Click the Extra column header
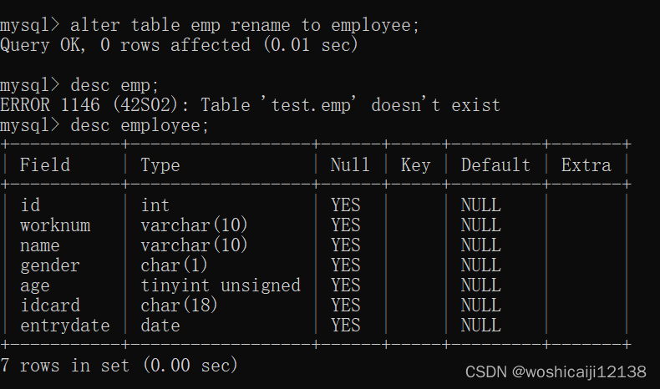This screenshot has height=389, width=660. tap(586, 164)
